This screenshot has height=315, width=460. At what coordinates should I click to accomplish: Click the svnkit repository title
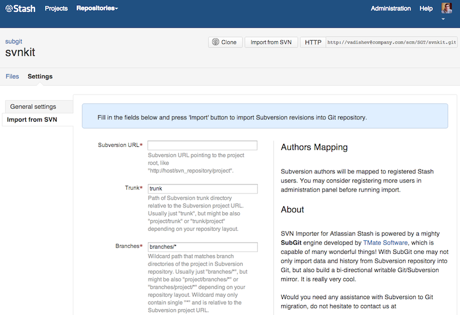pos(20,52)
